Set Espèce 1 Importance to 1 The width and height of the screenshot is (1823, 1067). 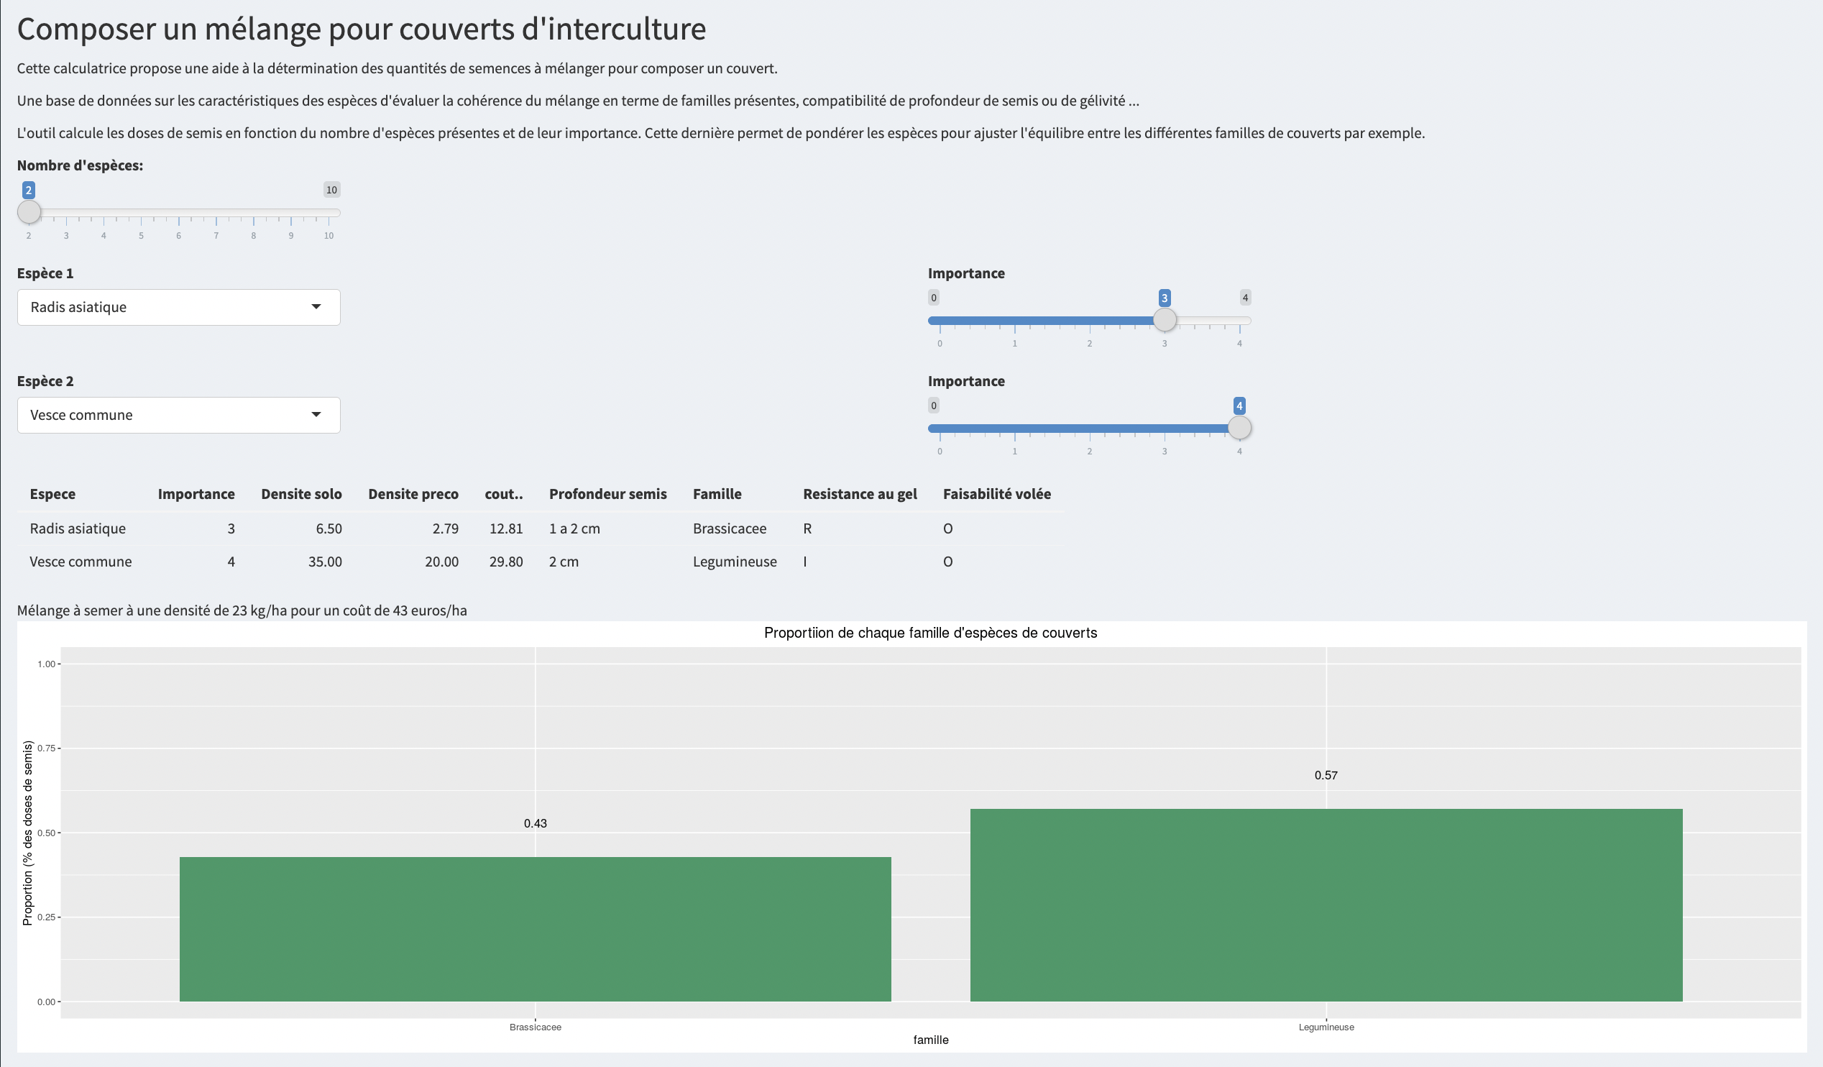(x=1014, y=321)
